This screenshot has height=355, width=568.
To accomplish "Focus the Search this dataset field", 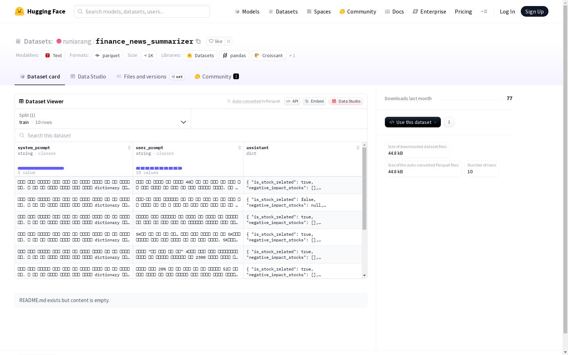I will [191, 135].
